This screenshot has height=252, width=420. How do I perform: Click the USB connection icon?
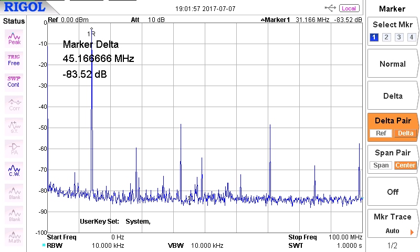coord(331,8)
